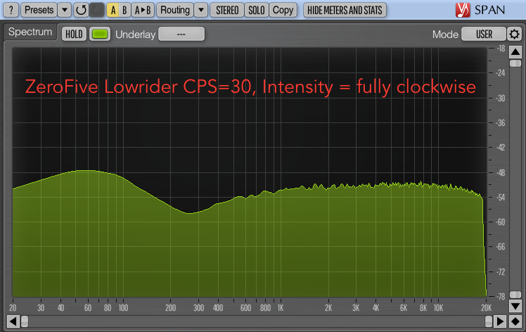The height and width of the screenshot is (332, 526).
Task: Expand the Presets dropdown arrow
Action: pos(65,10)
